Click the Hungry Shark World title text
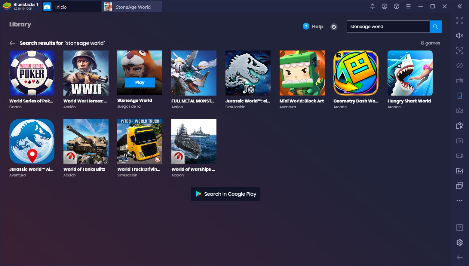The image size is (469, 266). click(x=409, y=101)
